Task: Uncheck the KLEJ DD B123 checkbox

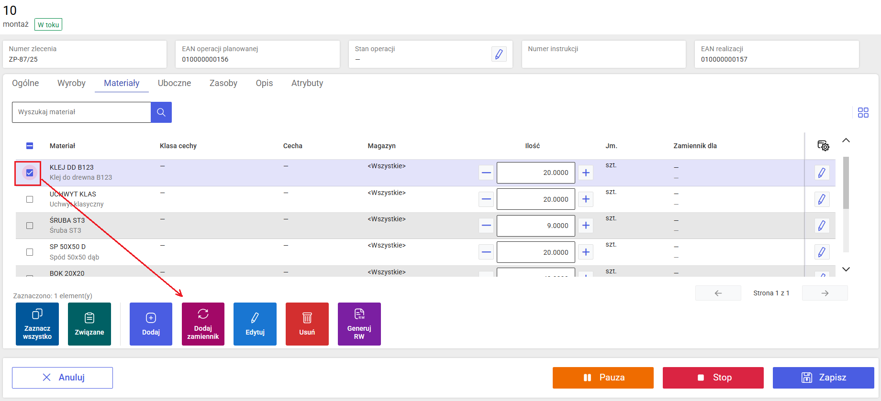Action: [x=30, y=173]
